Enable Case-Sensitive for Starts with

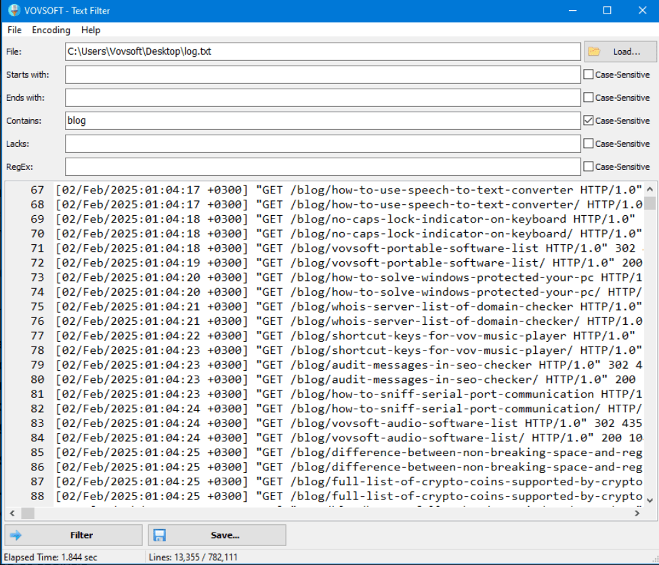point(589,74)
